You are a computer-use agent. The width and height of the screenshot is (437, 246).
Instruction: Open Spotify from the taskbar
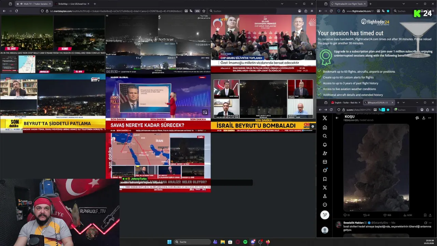tap(245, 242)
